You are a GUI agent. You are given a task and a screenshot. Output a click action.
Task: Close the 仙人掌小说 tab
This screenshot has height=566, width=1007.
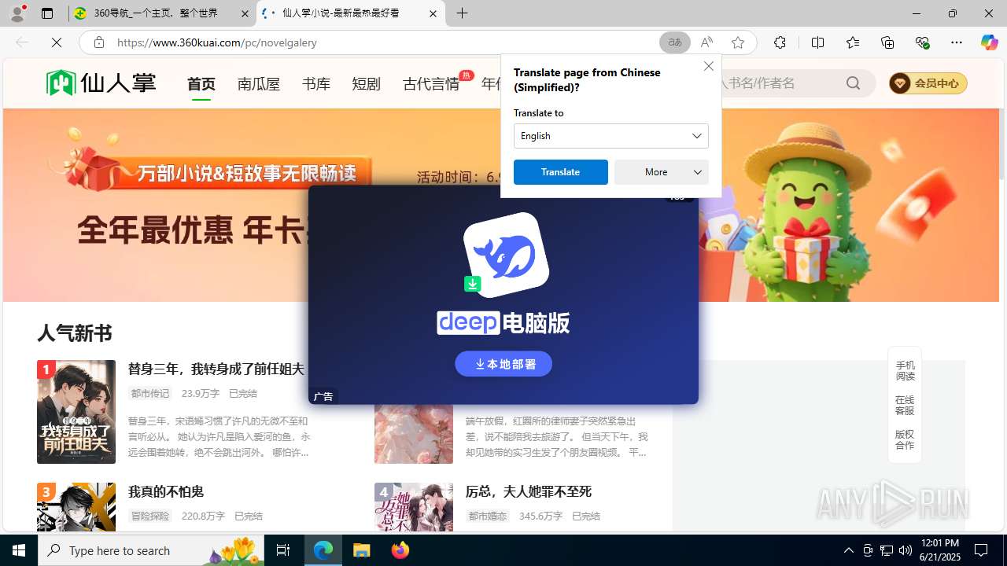(x=433, y=13)
